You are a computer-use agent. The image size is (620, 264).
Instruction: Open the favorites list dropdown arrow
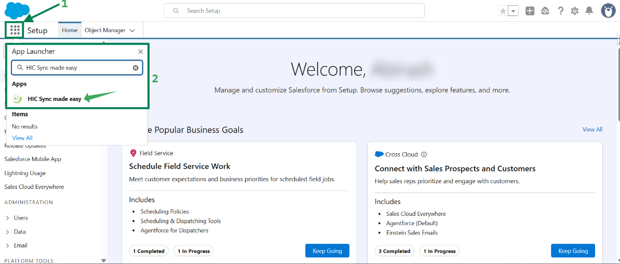point(513,11)
